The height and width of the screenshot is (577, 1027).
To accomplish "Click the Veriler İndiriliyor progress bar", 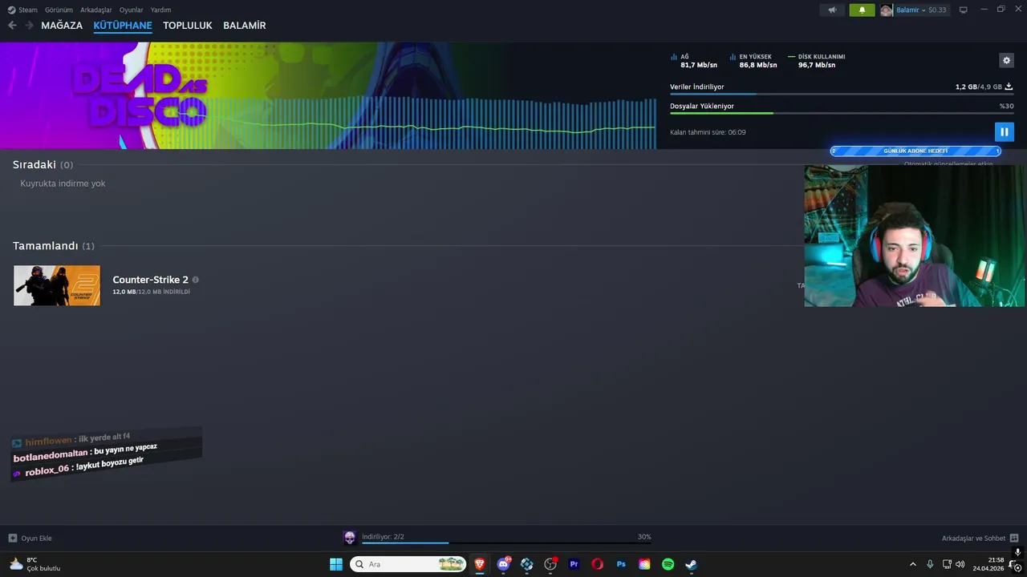I will click(842, 95).
